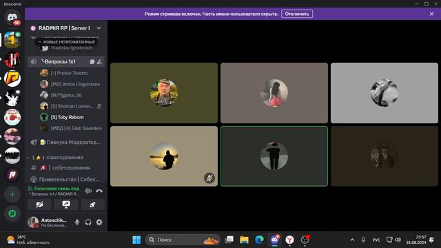The width and height of the screenshot is (441, 248).
Task: Open File Explorer from taskbar
Action: [x=244, y=240]
